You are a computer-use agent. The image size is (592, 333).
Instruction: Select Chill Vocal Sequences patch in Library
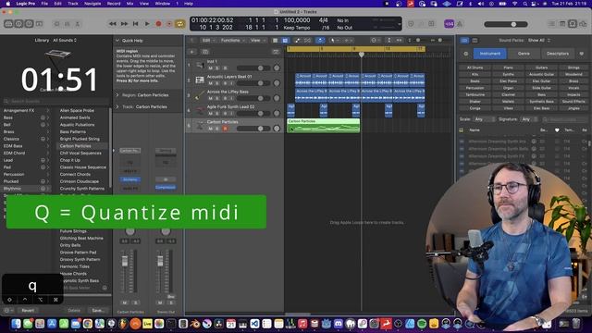click(x=80, y=153)
